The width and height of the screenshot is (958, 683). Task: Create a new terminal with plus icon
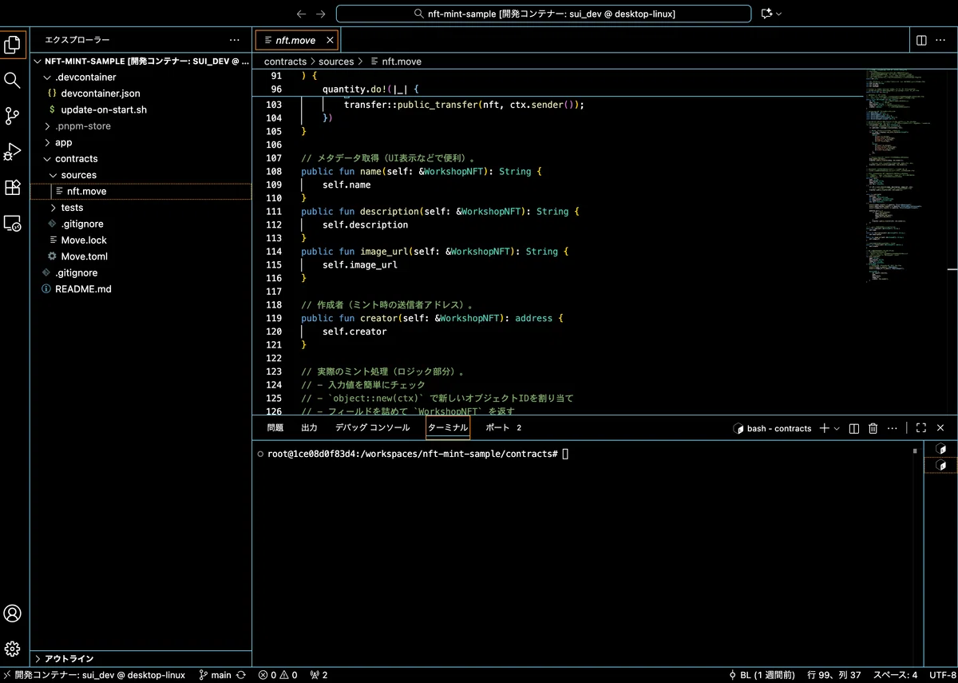[x=825, y=428]
